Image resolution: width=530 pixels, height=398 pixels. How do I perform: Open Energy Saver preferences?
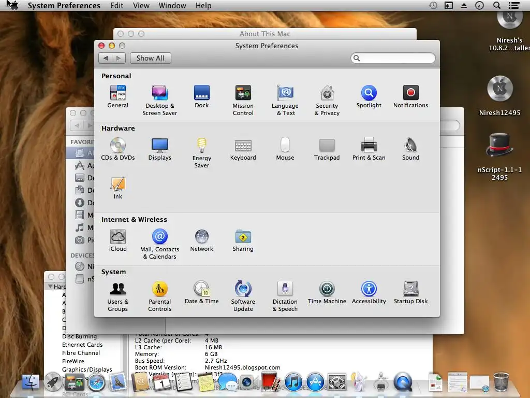pyautogui.click(x=202, y=153)
